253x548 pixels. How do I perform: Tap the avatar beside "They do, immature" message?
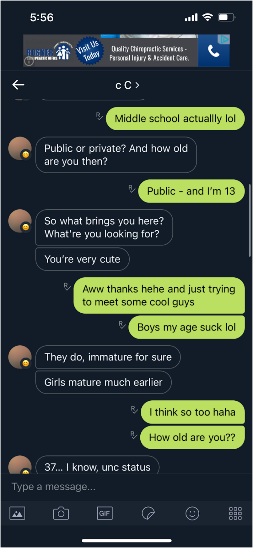coord(20,357)
